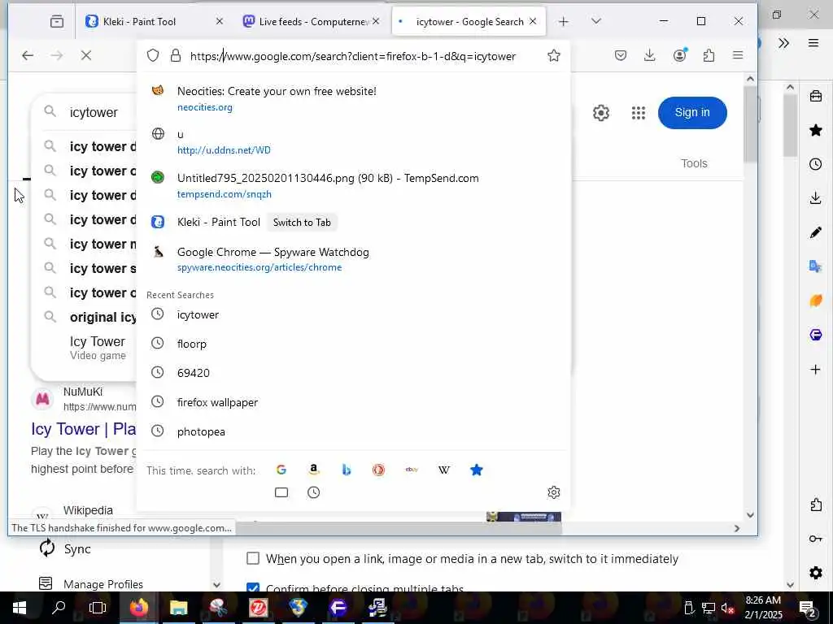
Task: Click the Sign in button
Action: point(692,112)
